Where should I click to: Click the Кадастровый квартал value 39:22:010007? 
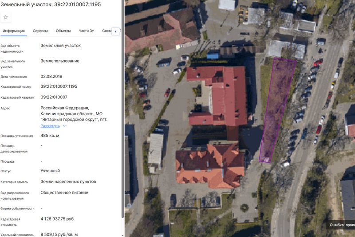coord(54,97)
